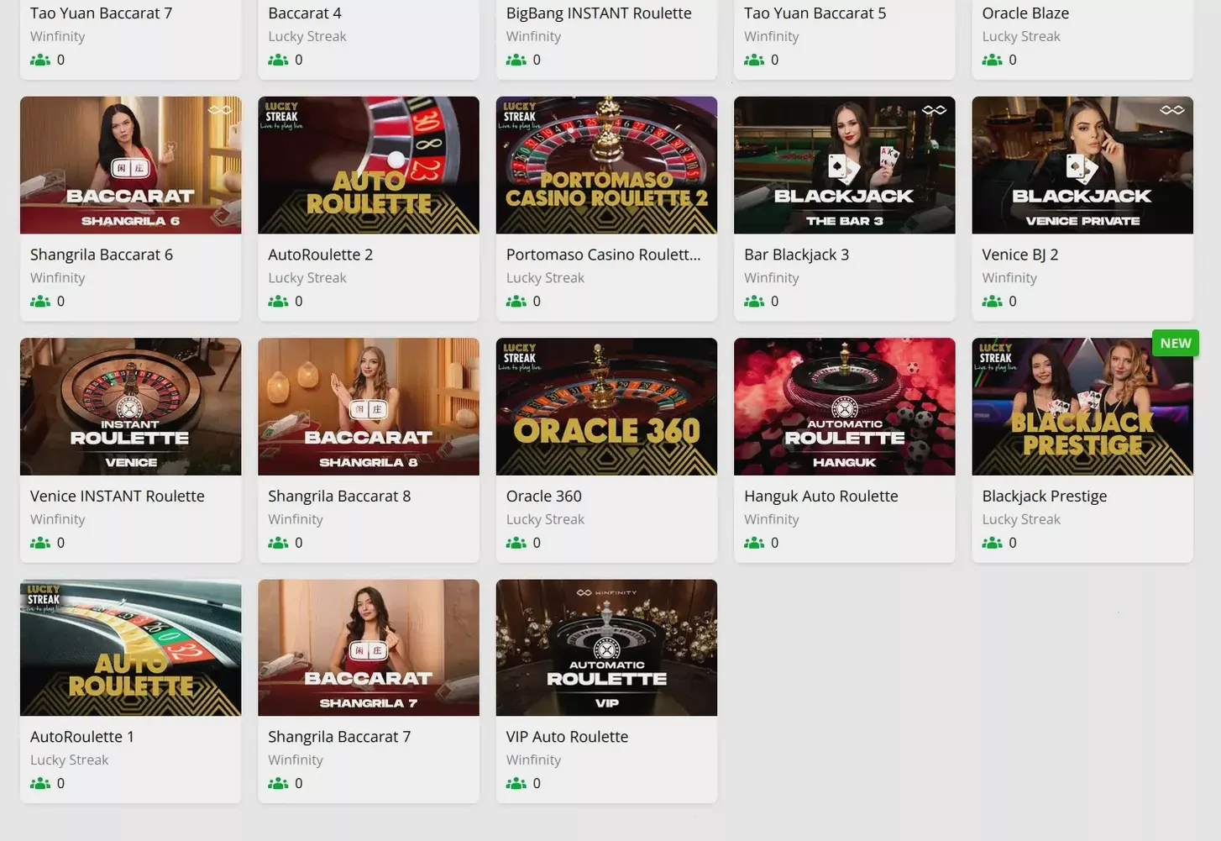Open the Blackjack Venice Private thumbnail

tap(1082, 165)
